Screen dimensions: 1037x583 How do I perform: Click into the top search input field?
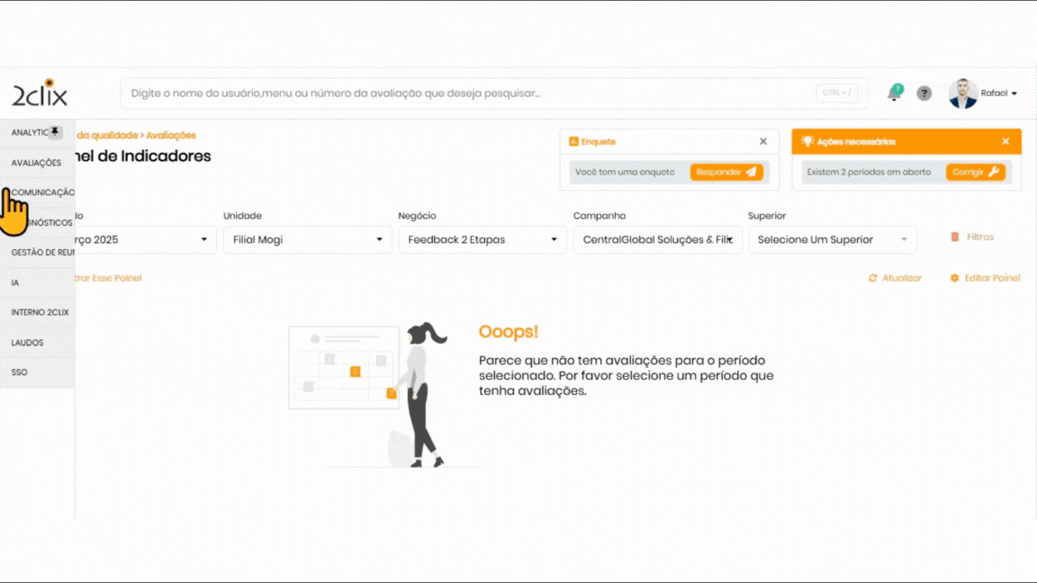(x=468, y=94)
